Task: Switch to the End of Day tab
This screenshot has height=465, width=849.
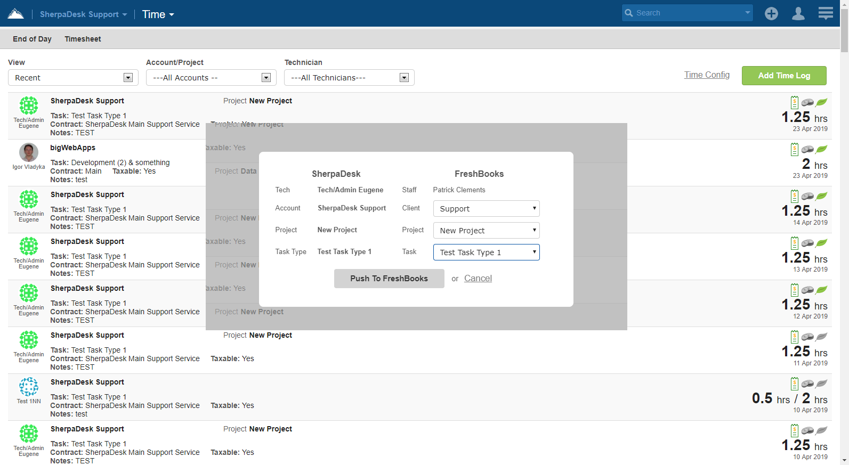Action: click(x=32, y=39)
